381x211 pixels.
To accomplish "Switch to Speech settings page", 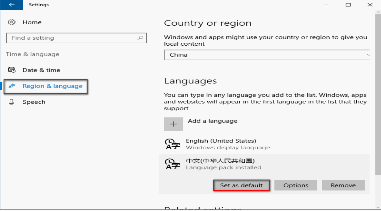I will tap(34, 102).
